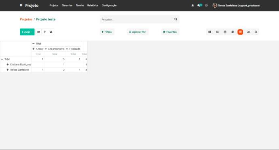This screenshot has width=279, height=150.
Task: Switch to Gantt view icon
Action: coord(233,32)
